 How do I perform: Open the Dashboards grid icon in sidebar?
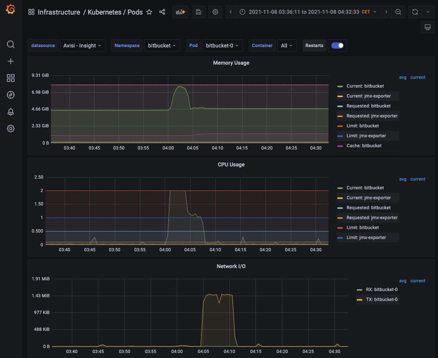tap(11, 78)
